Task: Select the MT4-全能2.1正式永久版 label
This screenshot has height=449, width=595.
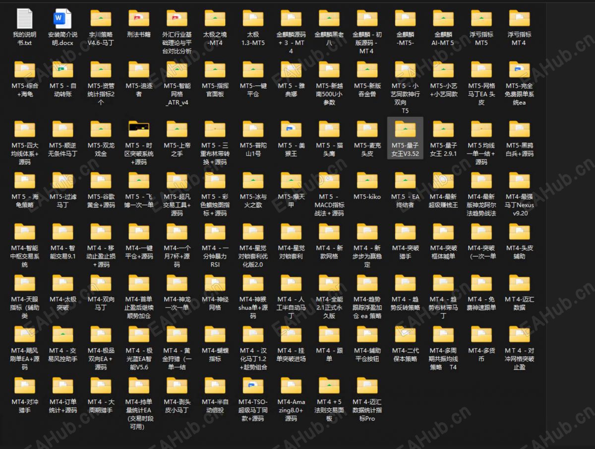Action: (x=329, y=307)
